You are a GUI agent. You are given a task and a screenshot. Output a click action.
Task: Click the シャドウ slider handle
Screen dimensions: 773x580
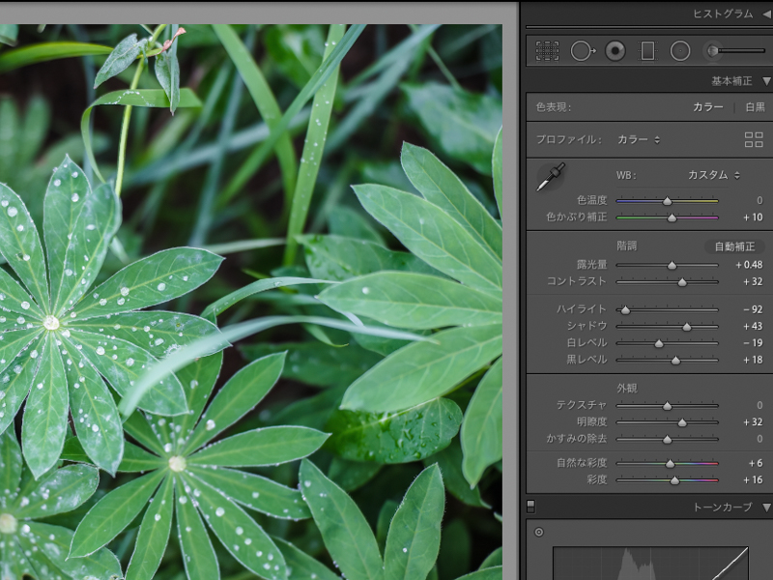[x=686, y=327]
